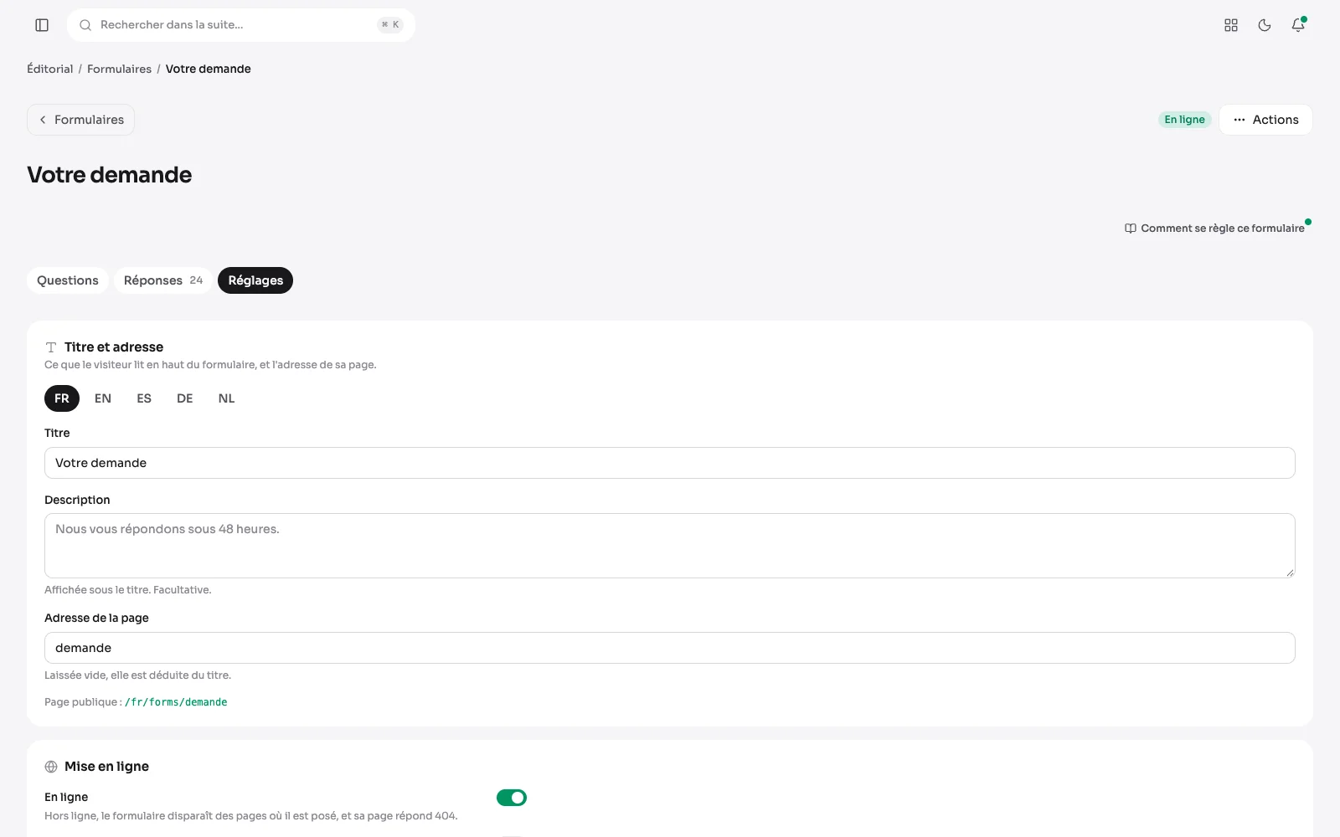This screenshot has height=837, width=1340.
Task: Turn off the En ligne switch
Action: [x=512, y=798]
